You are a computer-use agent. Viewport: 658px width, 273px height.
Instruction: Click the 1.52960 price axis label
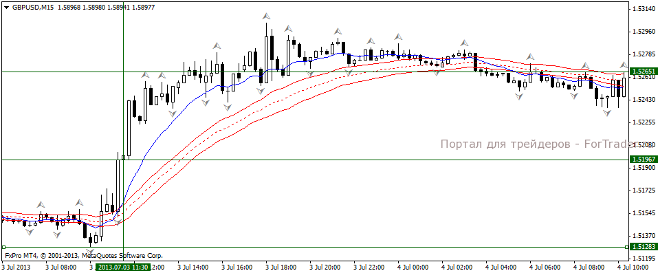point(644,32)
